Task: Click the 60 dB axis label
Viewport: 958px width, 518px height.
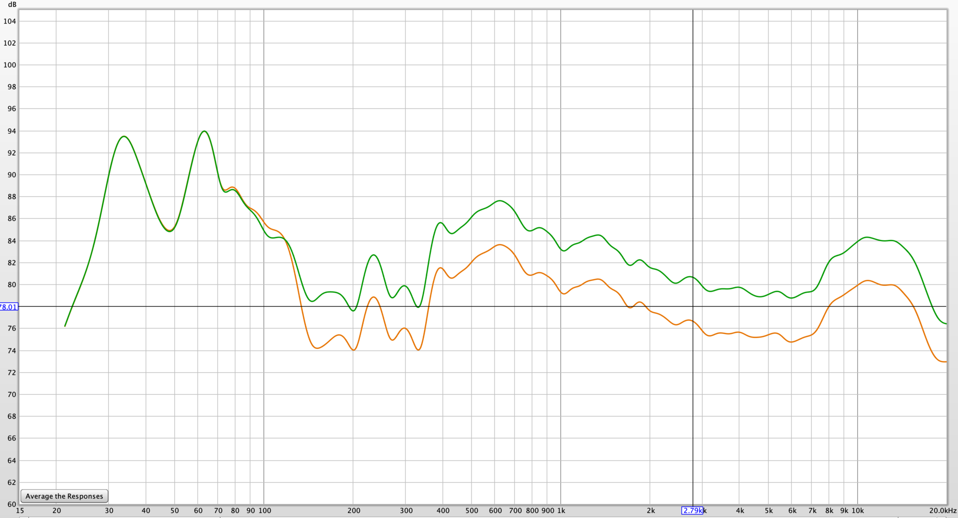Action: 11,504
